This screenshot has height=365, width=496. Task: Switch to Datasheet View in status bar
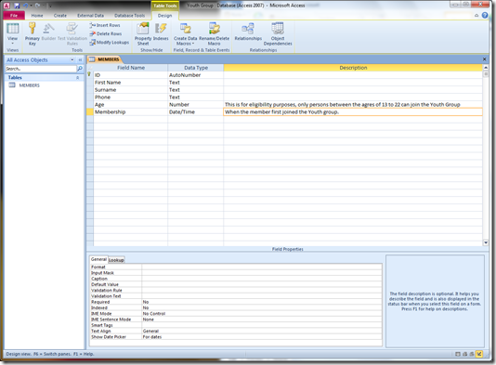tap(458, 354)
